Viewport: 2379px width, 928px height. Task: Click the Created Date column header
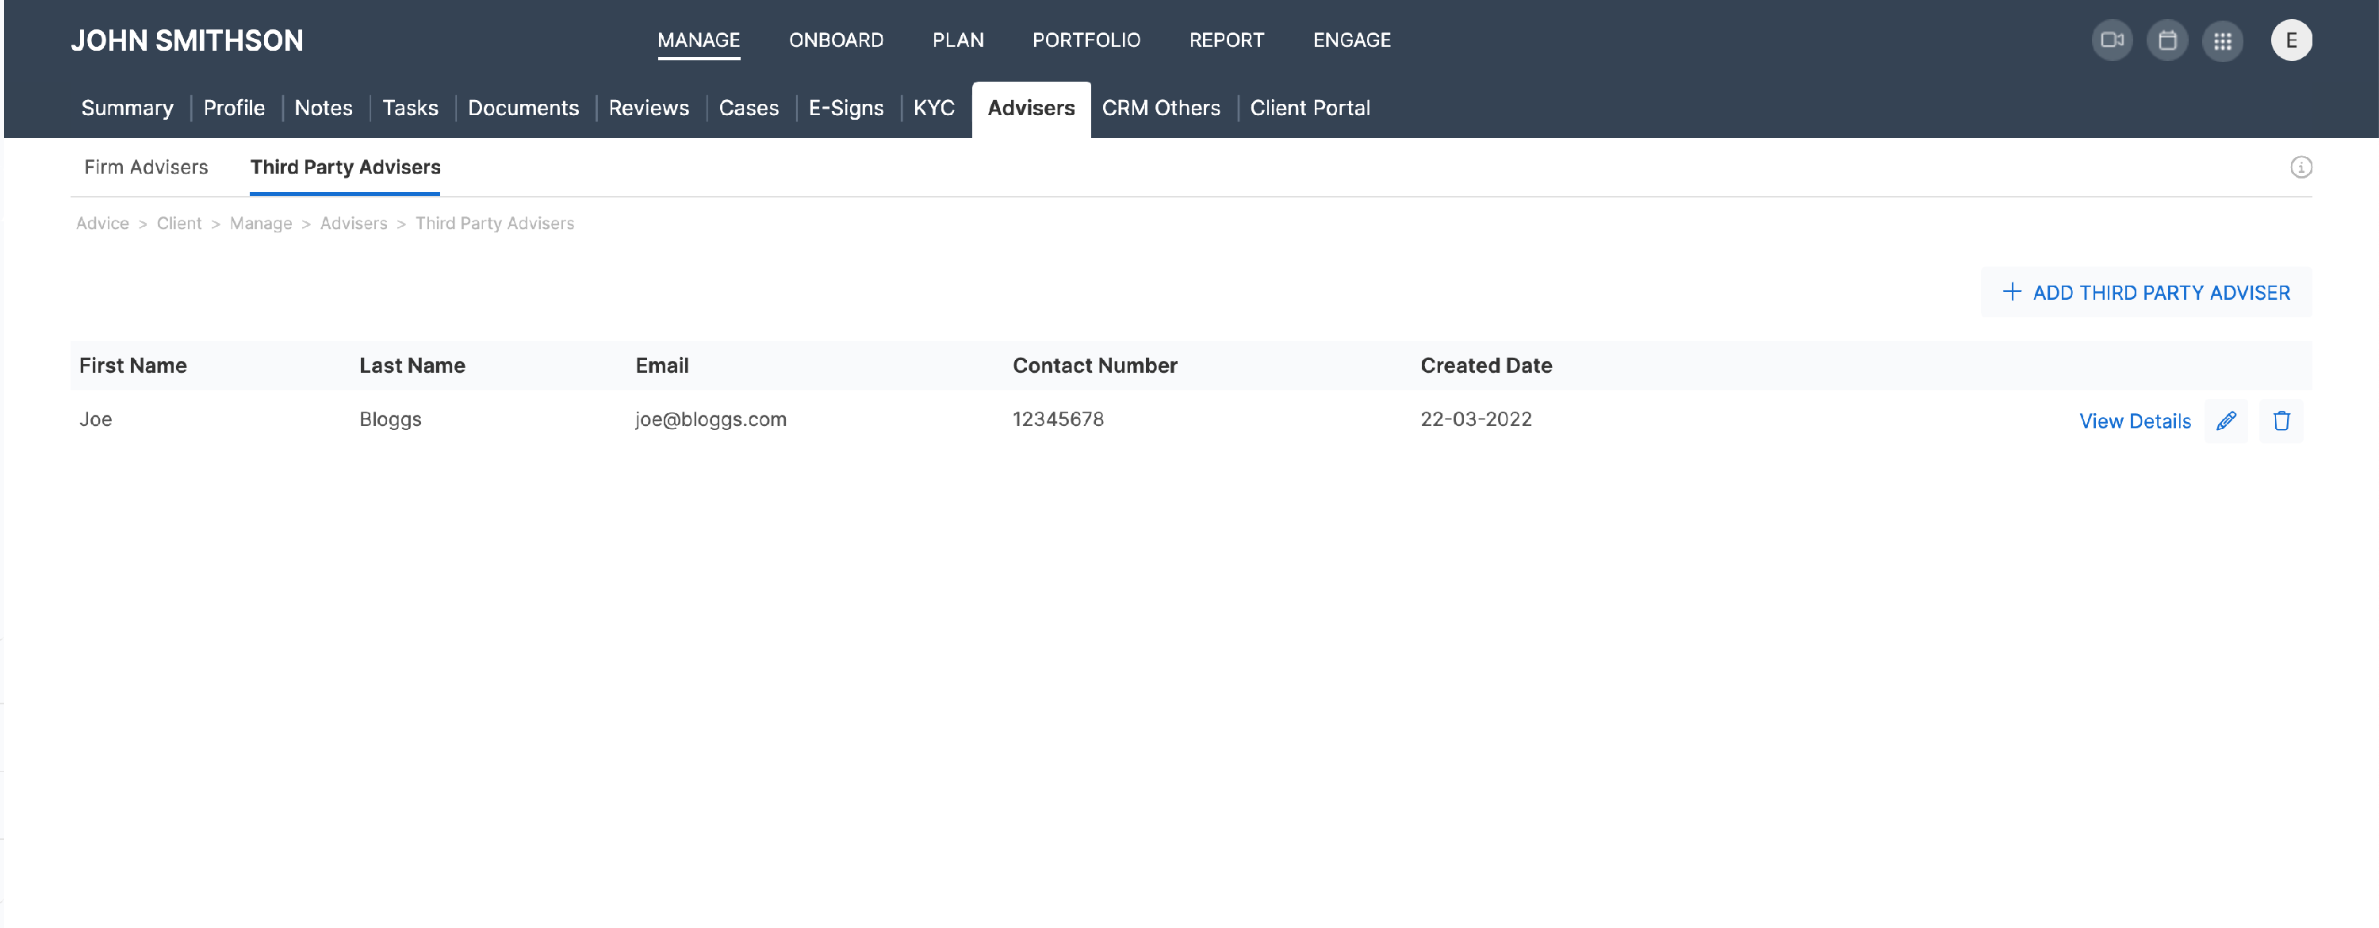tap(1486, 366)
